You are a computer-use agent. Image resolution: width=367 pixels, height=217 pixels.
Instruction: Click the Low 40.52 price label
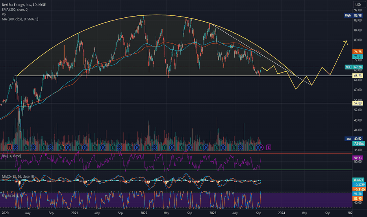click(354, 138)
